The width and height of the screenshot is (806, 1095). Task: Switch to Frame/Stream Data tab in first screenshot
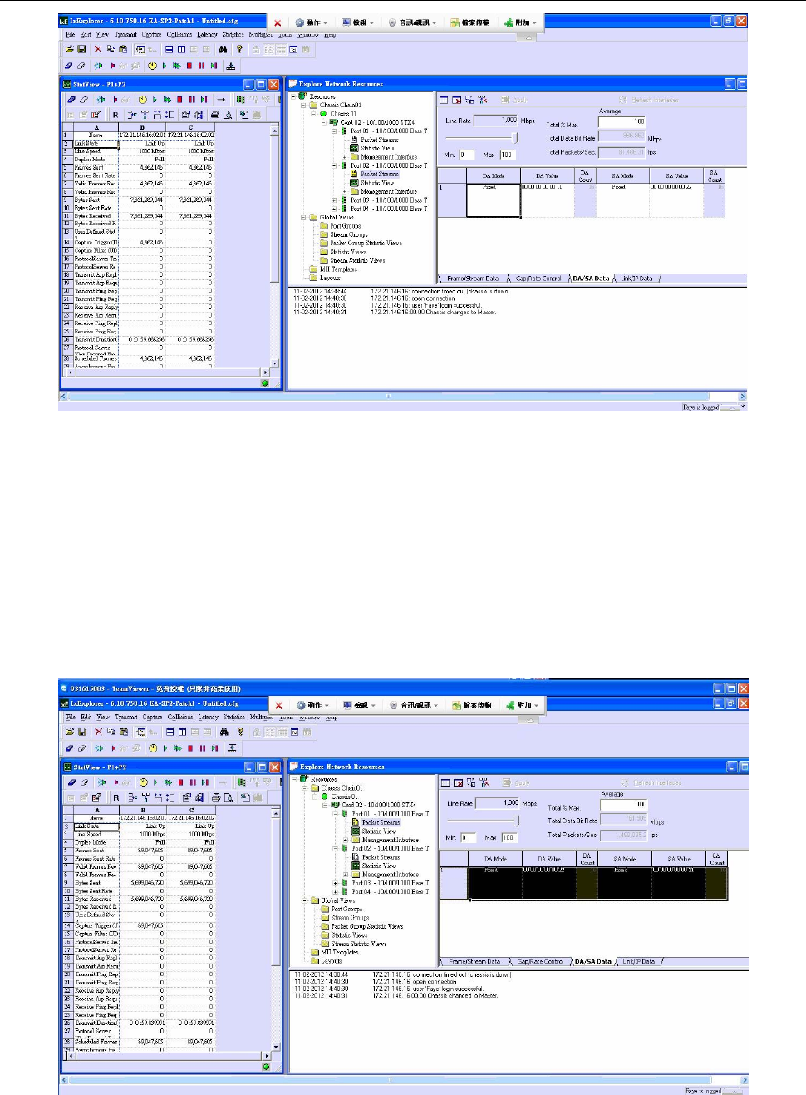point(473,279)
